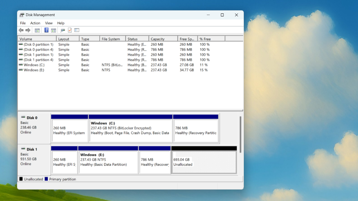358x201 pixels.
Task: Click the Properties checkmark page icon
Action: coord(70,30)
